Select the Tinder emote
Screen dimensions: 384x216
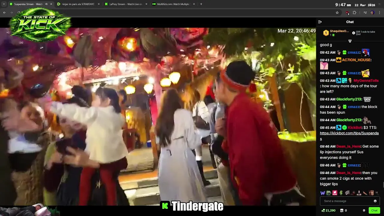(335, 193)
